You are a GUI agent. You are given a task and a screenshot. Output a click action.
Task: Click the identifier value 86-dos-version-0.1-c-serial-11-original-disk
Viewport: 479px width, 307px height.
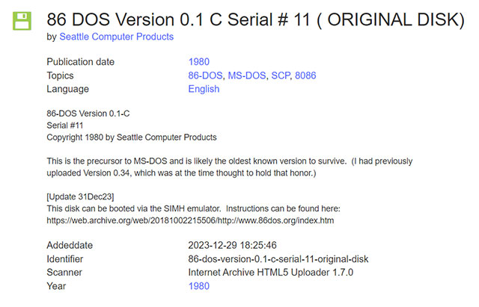pyautogui.click(x=278, y=258)
